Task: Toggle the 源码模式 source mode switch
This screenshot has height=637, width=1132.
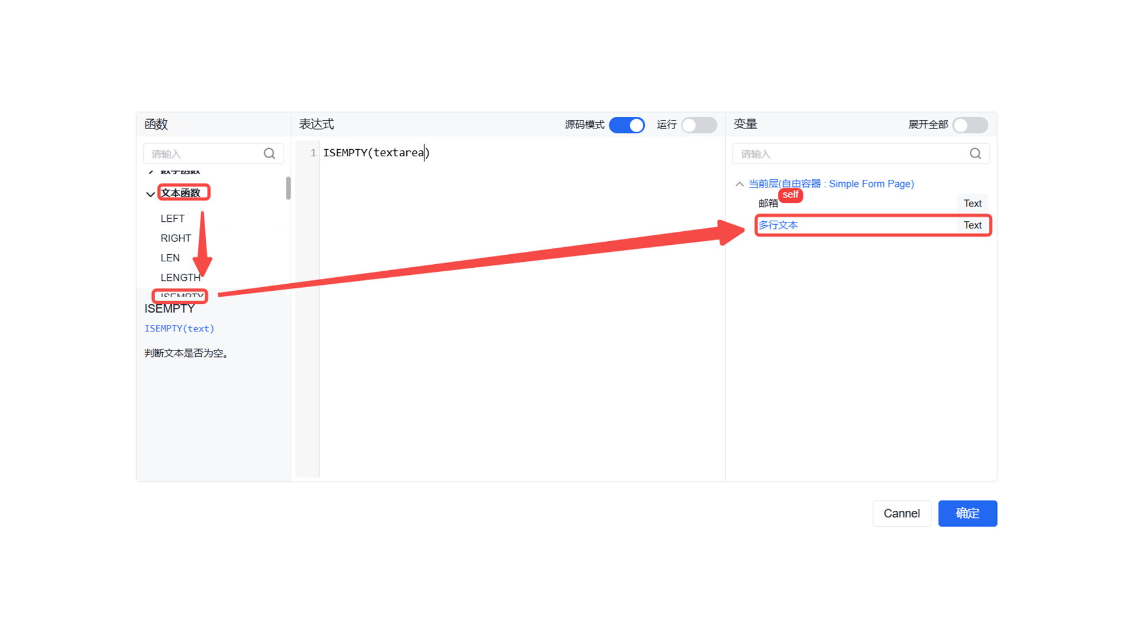Action: click(627, 125)
